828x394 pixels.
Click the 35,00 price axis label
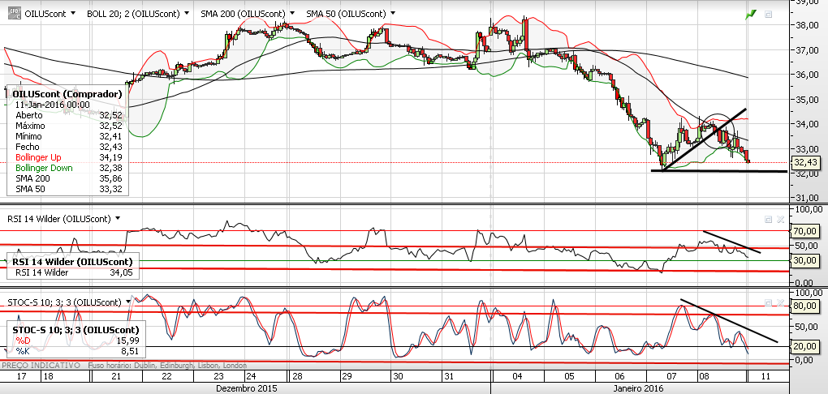pos(806,99)
